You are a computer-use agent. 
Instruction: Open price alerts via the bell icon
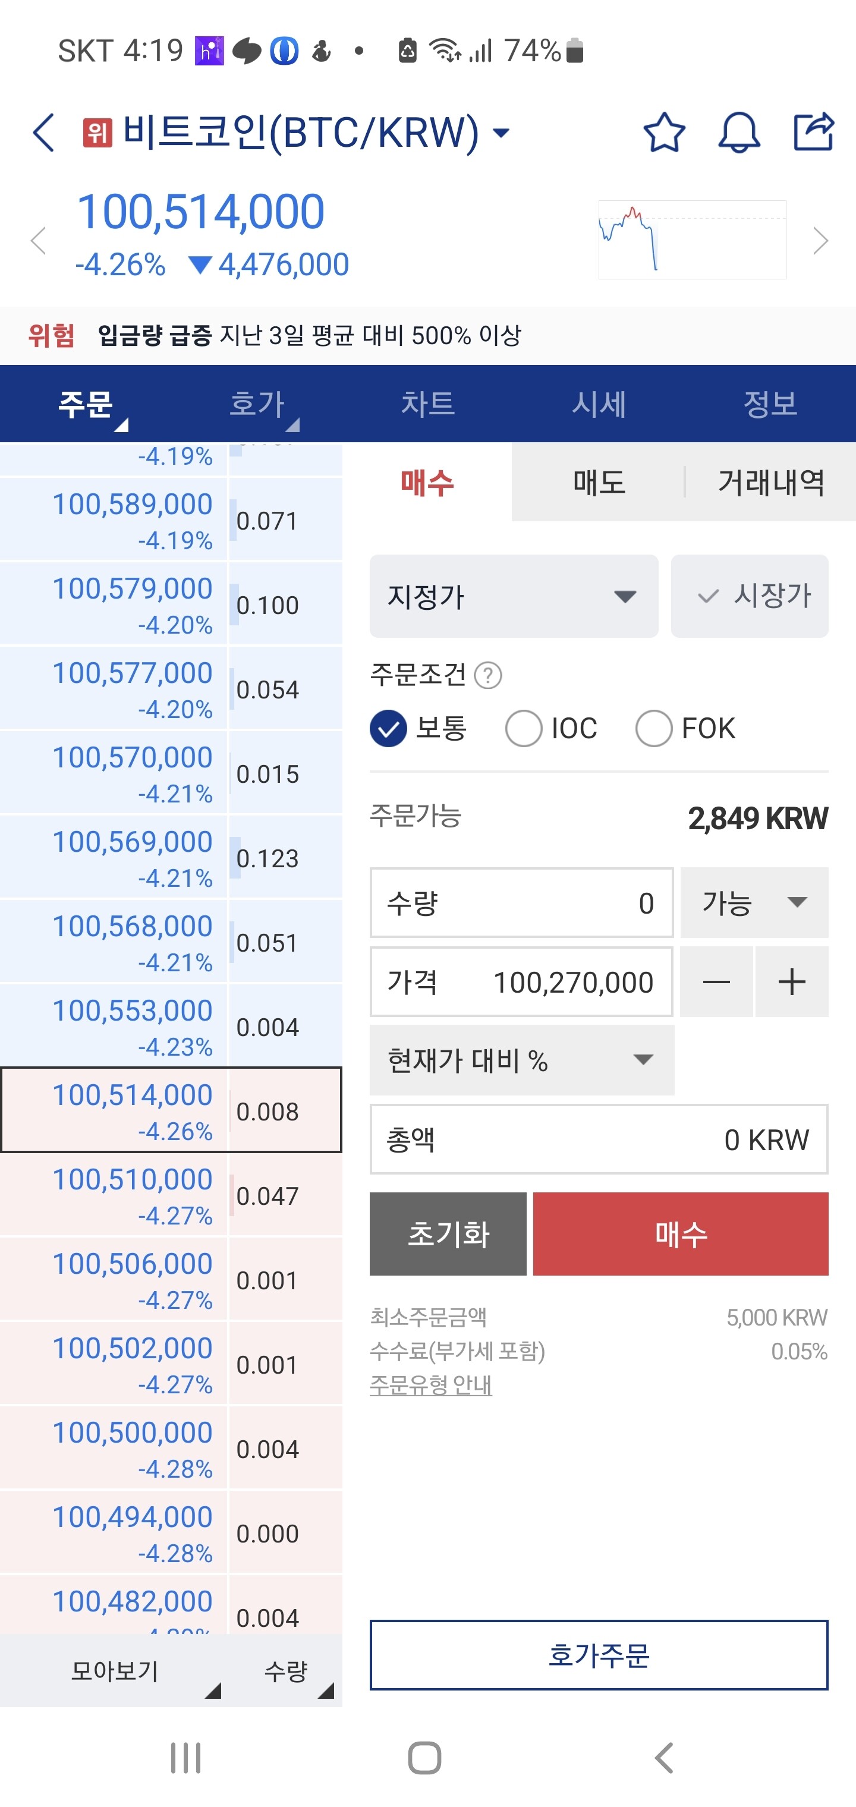[x=738, y=133]
